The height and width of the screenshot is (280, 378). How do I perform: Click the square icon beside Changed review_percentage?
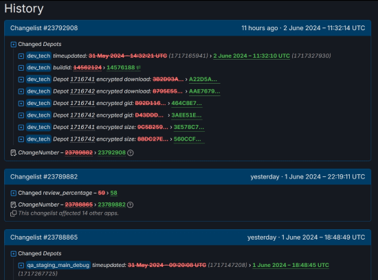[x=14, y=193]
